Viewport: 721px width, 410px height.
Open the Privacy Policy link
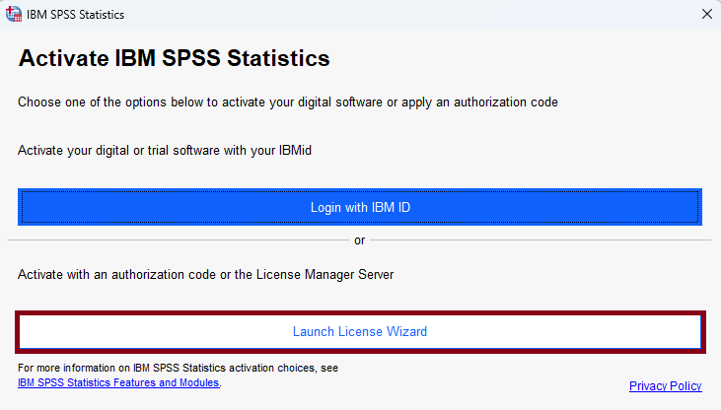coord(665,386)
